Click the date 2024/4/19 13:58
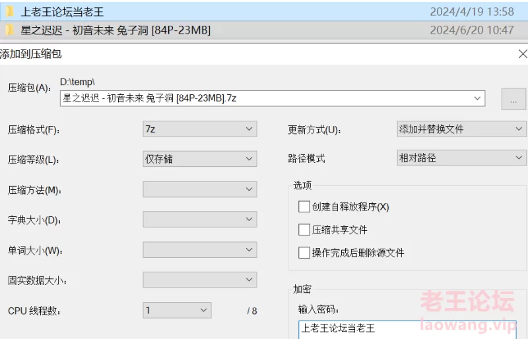 tap(472, 12)
